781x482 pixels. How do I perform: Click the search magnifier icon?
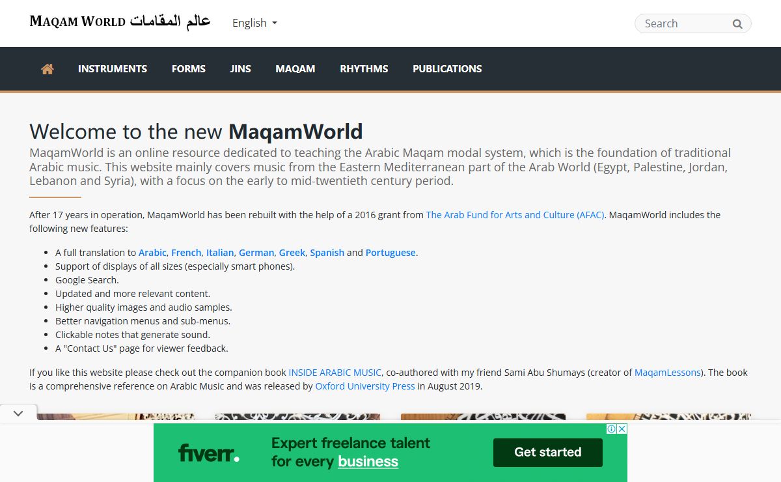(x=737, y=24)
